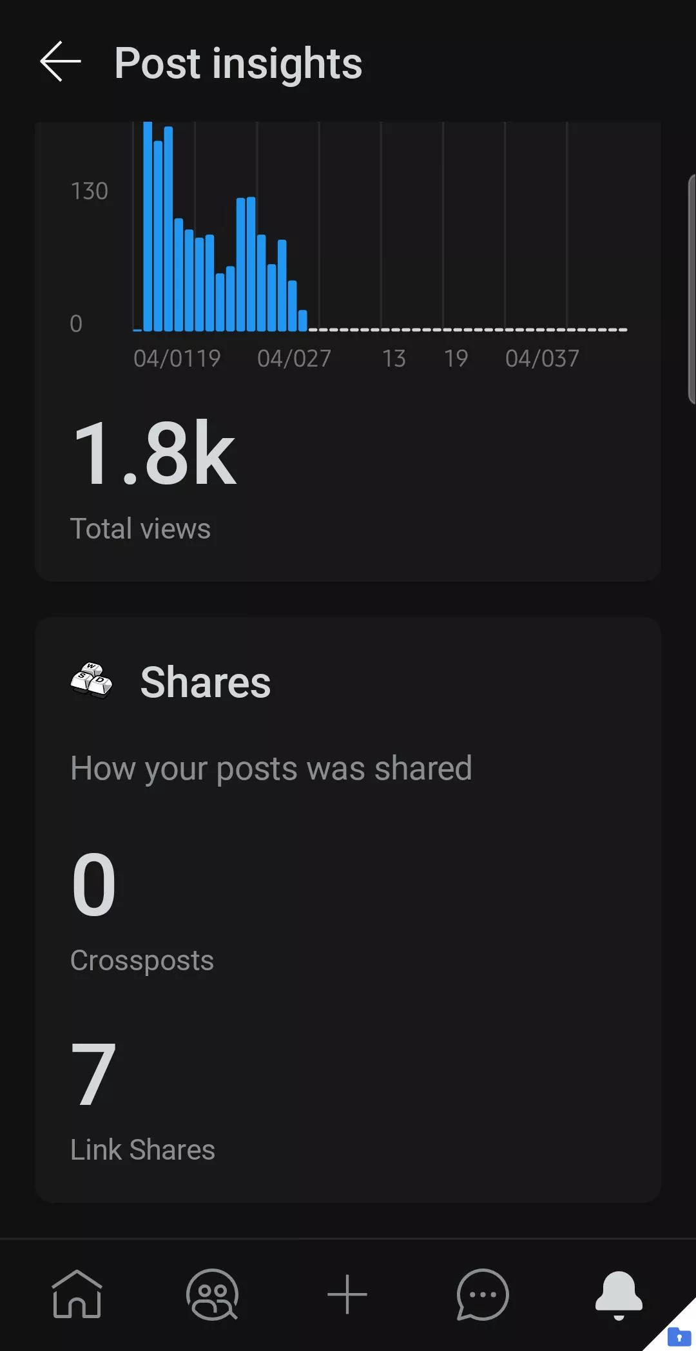696x1351 pixels.
Task: Tap the Shares section heading
Action: pyautogui.click(x=206, y=682)
